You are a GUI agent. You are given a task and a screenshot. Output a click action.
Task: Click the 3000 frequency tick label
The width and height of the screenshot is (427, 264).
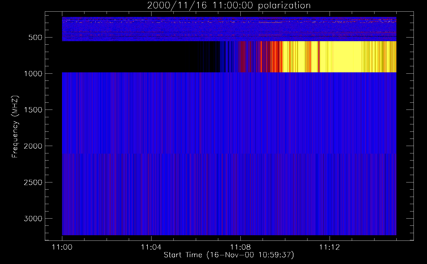pos(33,219)
